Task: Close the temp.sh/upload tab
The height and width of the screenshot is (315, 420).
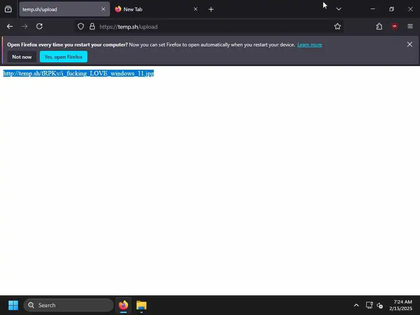Action: click(103, 9)
